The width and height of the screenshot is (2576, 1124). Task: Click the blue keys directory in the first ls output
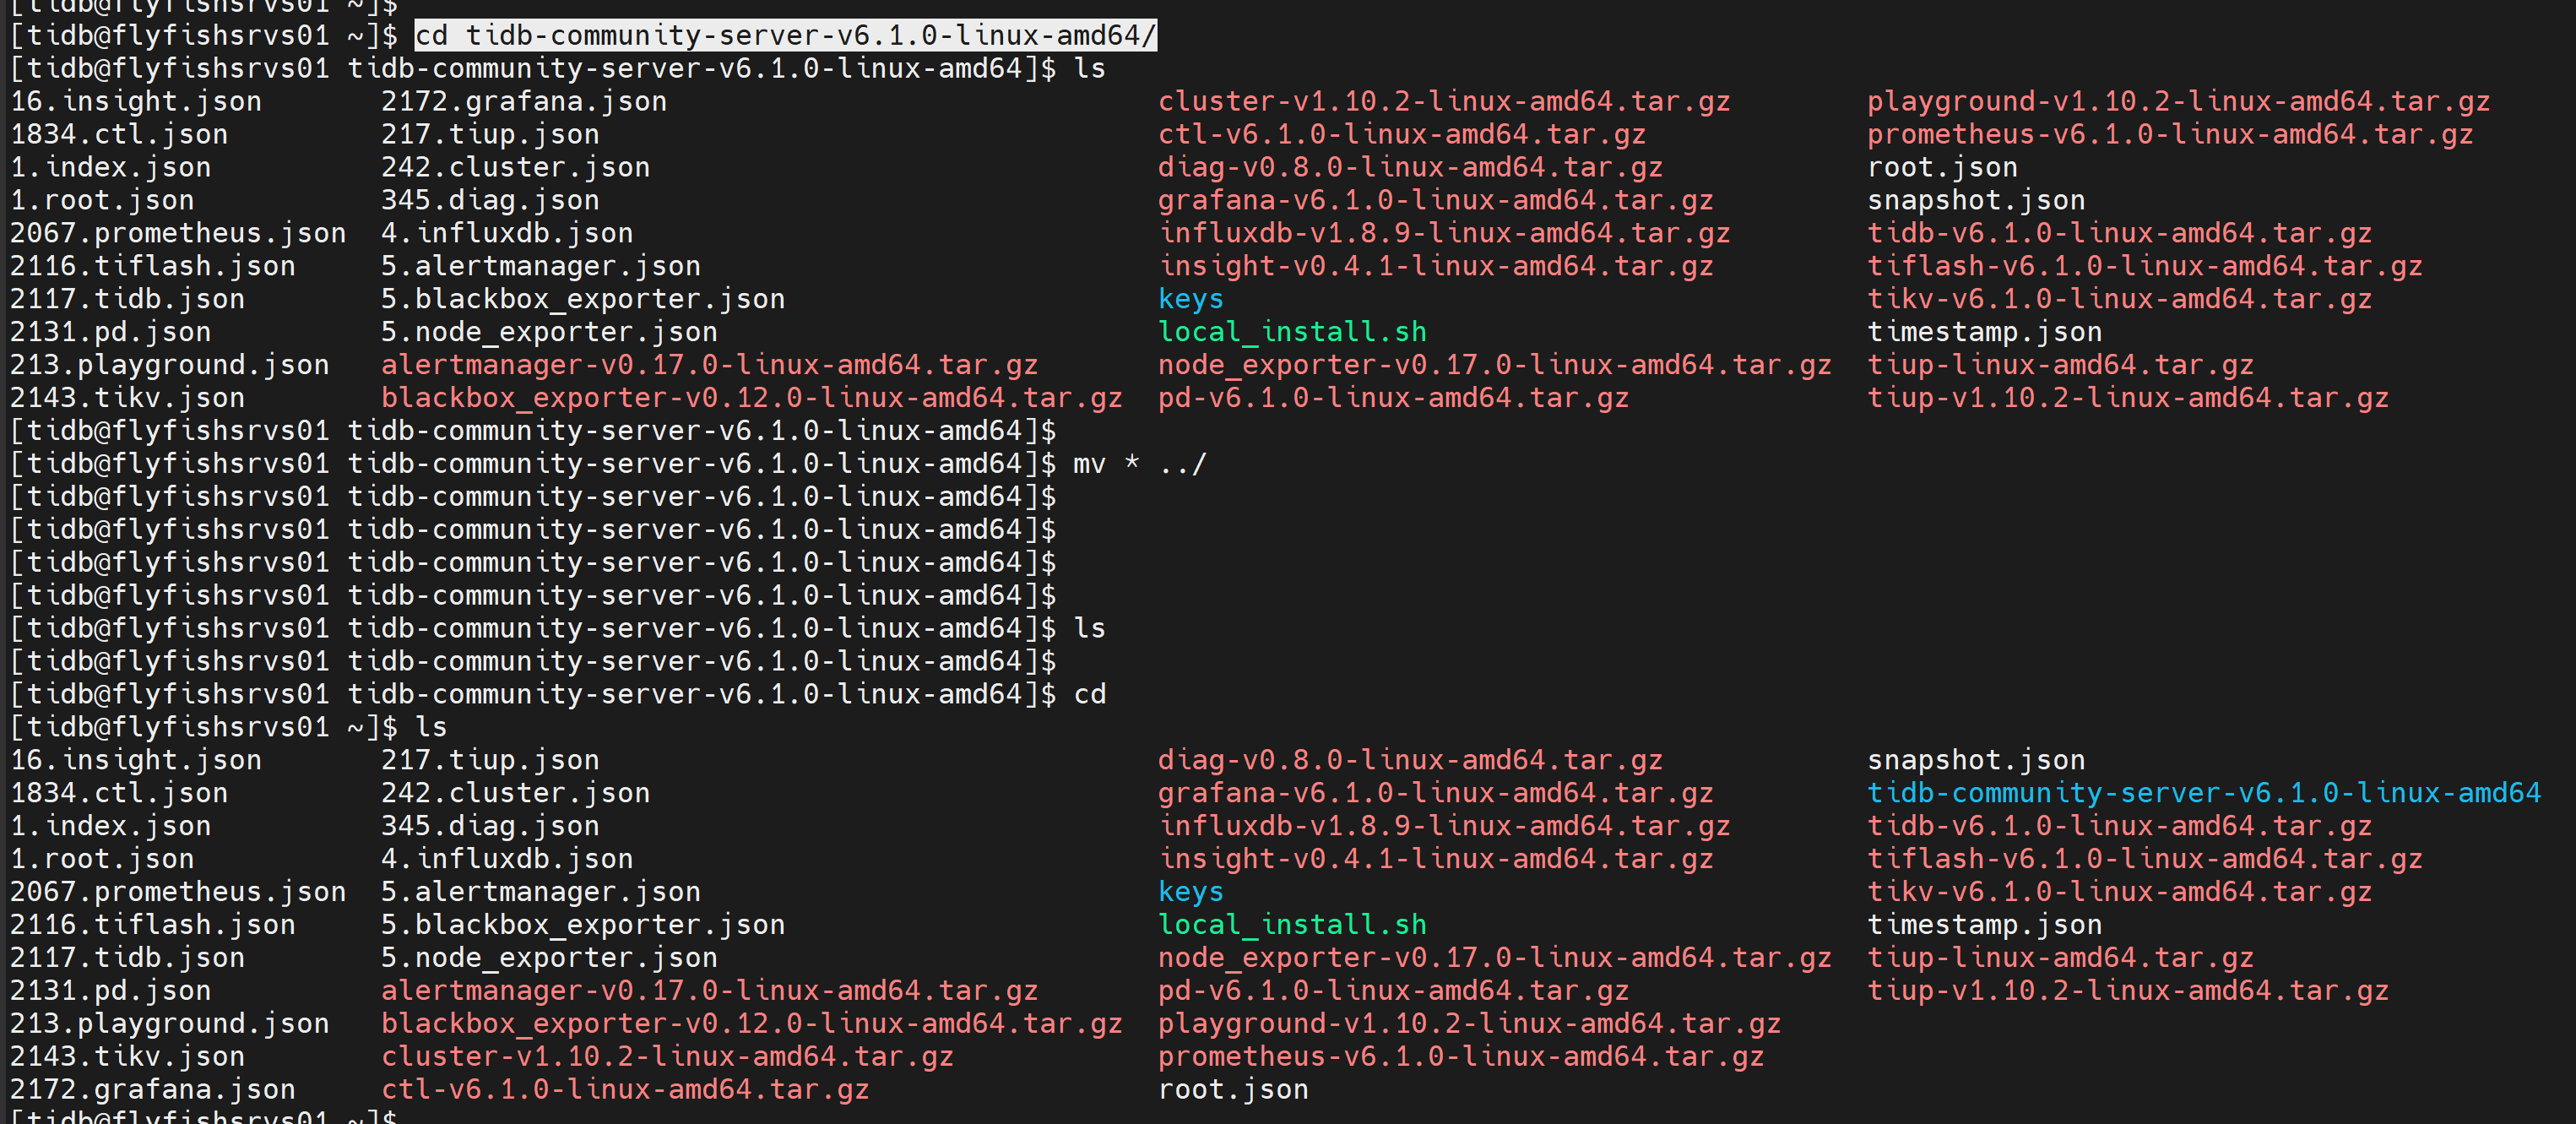point(1191,300)
